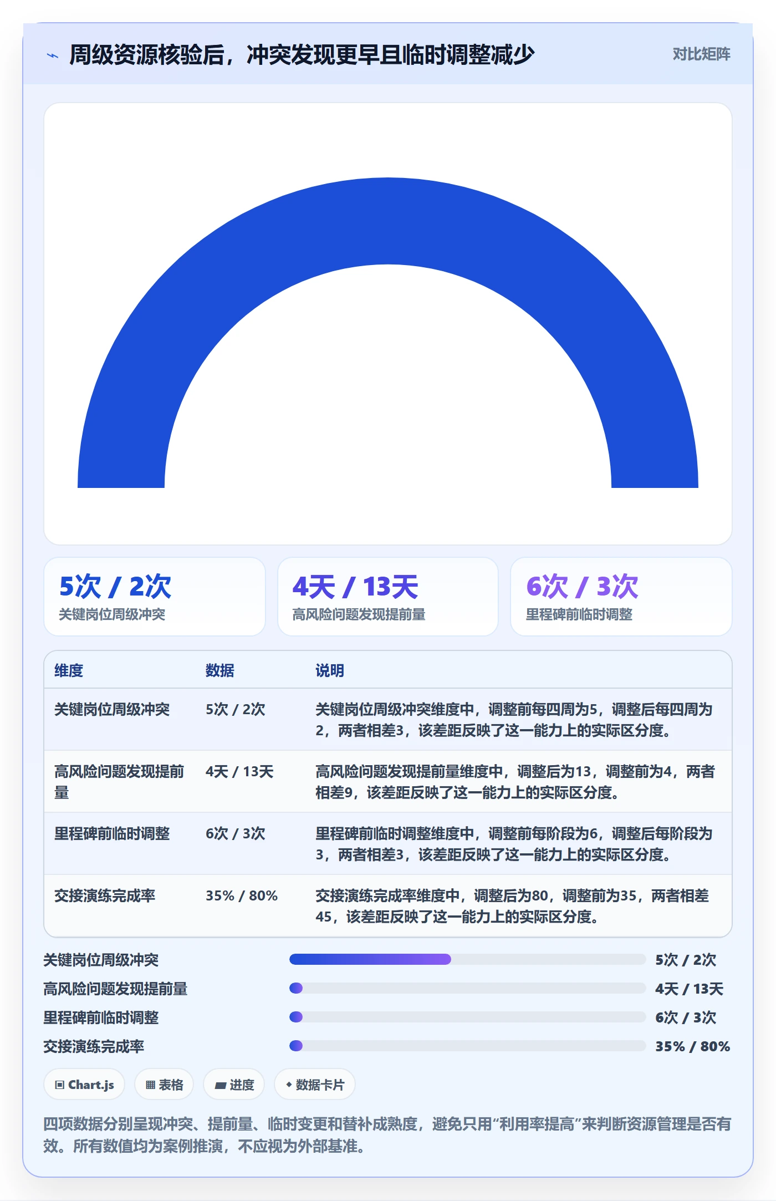Screen dimensions: 776x1201
Task: Click table cell 关键岗位周级冲突
Action: coord(112,709)
